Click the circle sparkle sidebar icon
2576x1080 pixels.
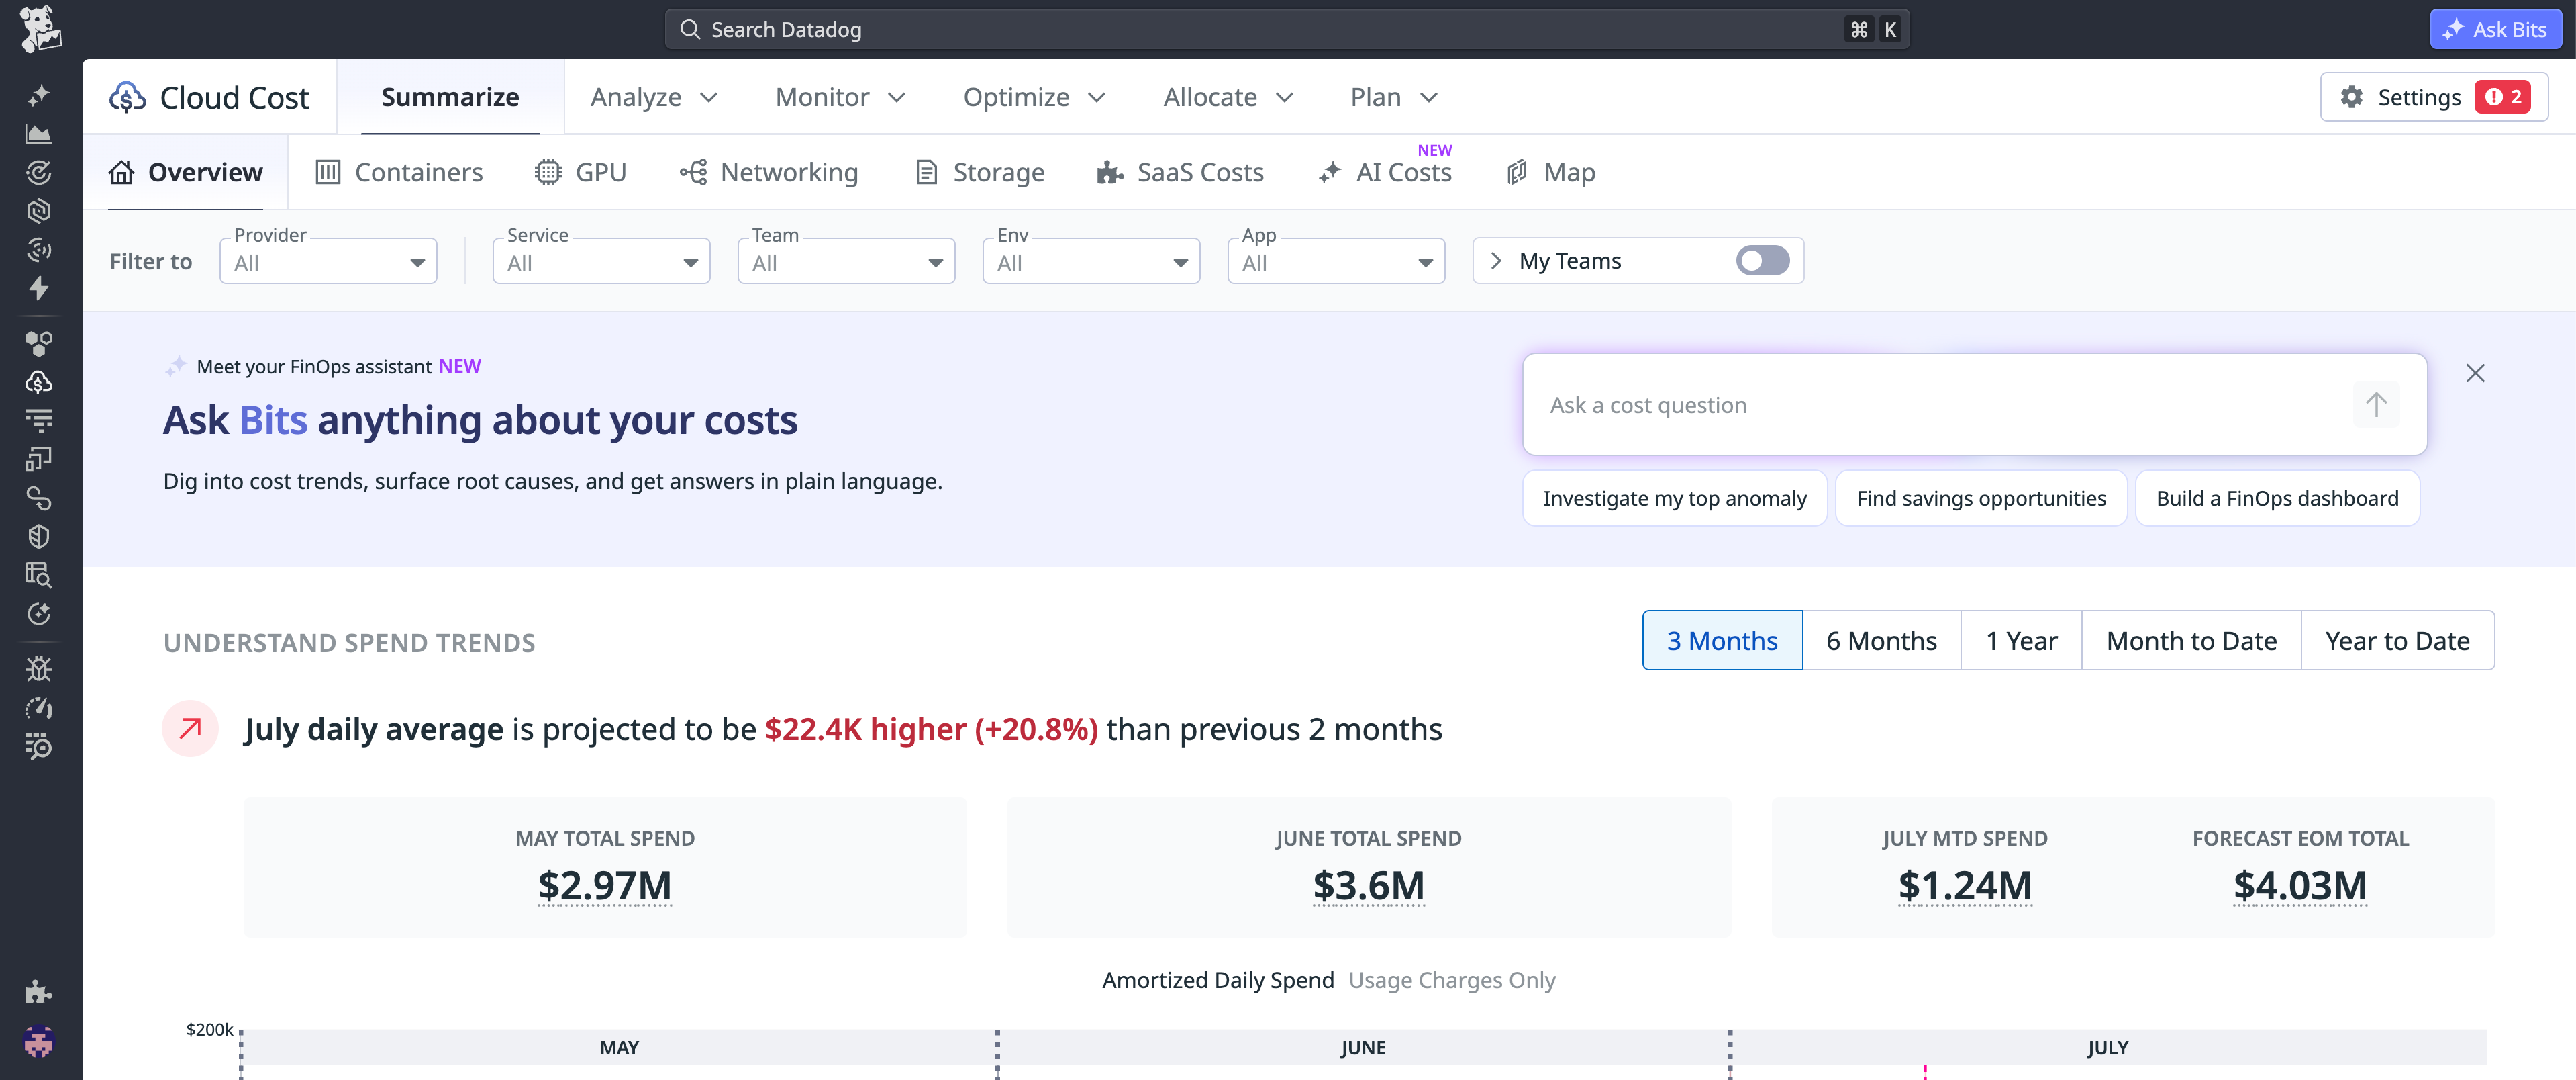coord(39,614)
